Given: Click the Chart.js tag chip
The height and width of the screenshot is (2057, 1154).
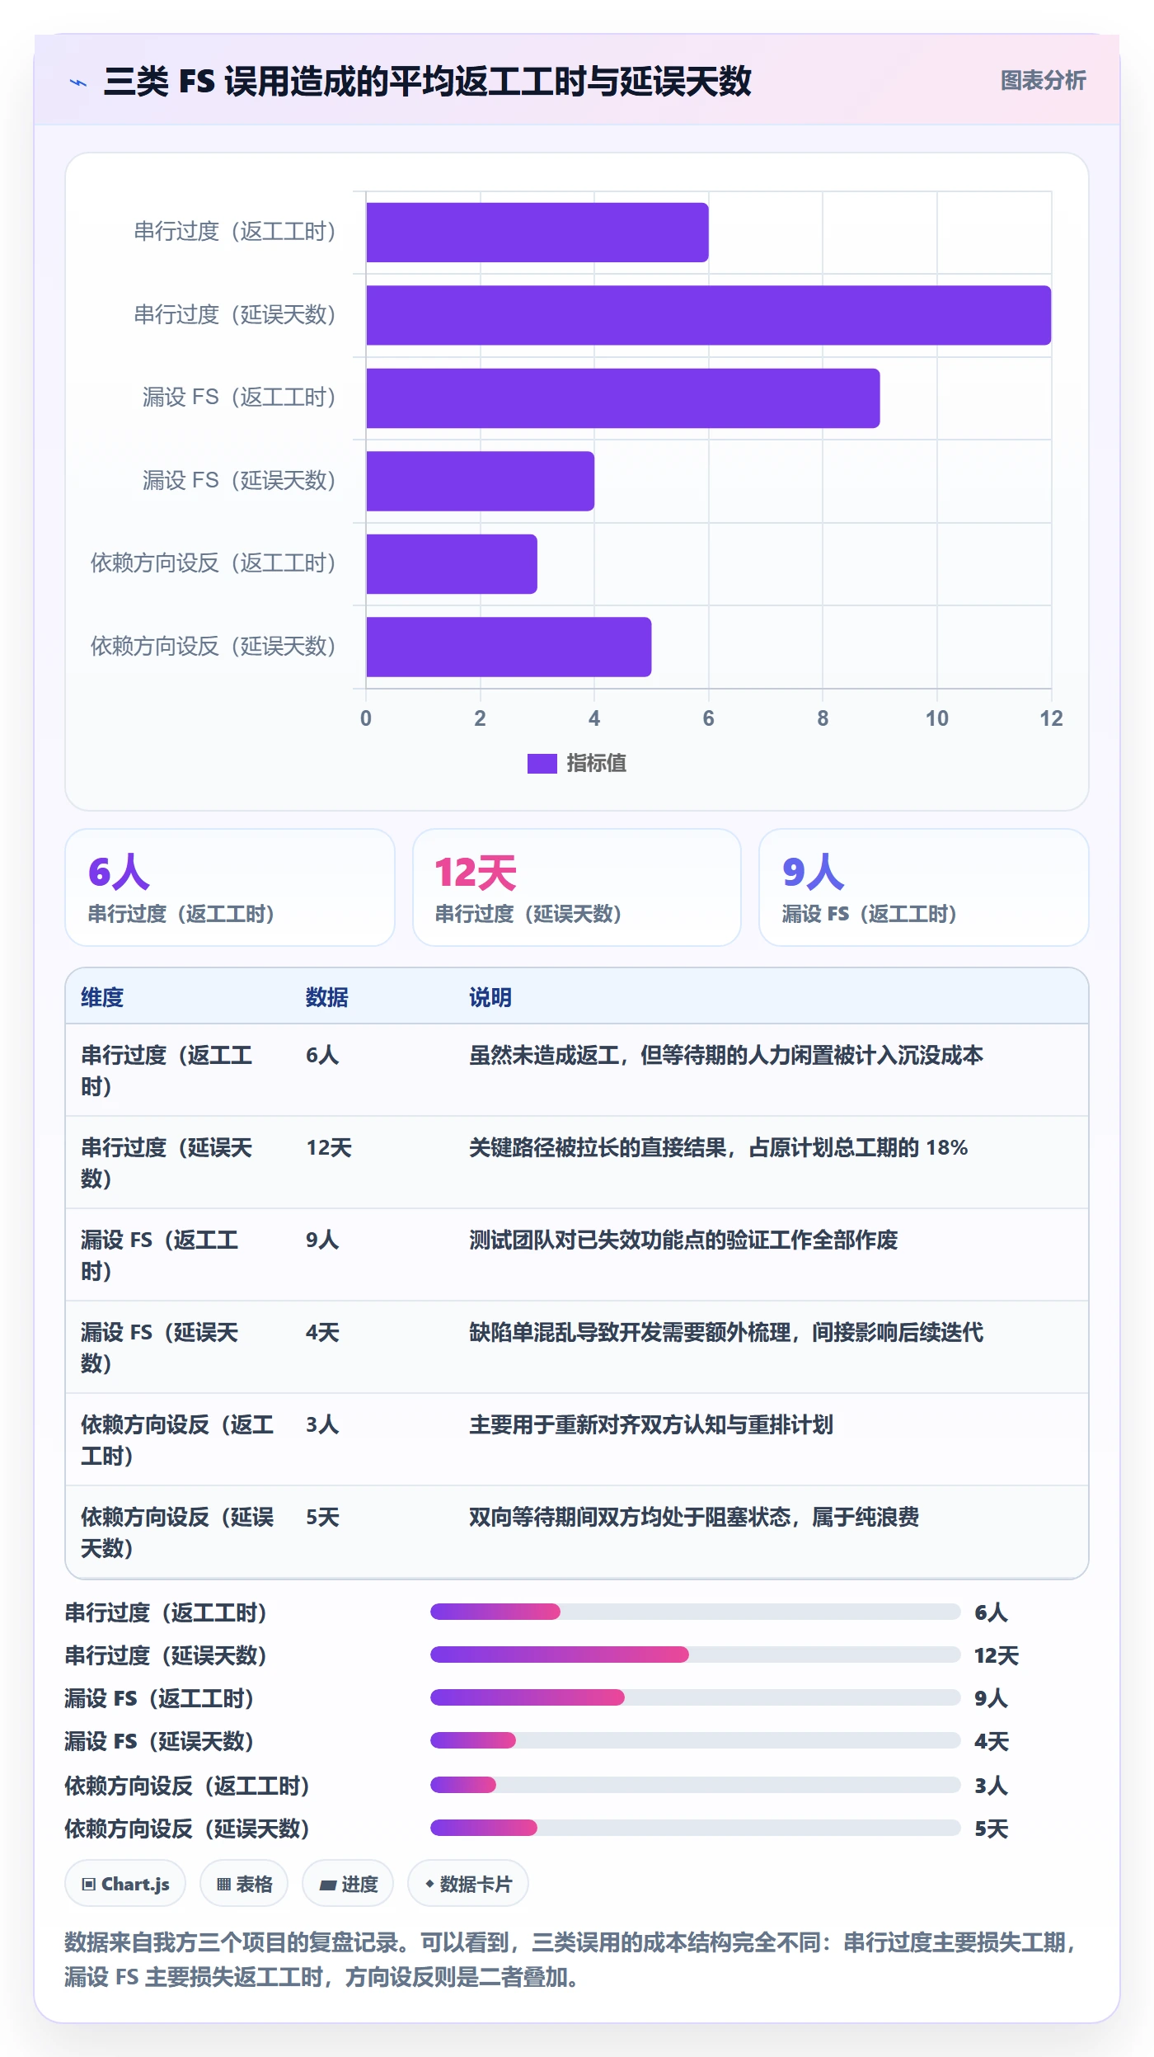Looking at the screenshot, I should click(125, 1885).
